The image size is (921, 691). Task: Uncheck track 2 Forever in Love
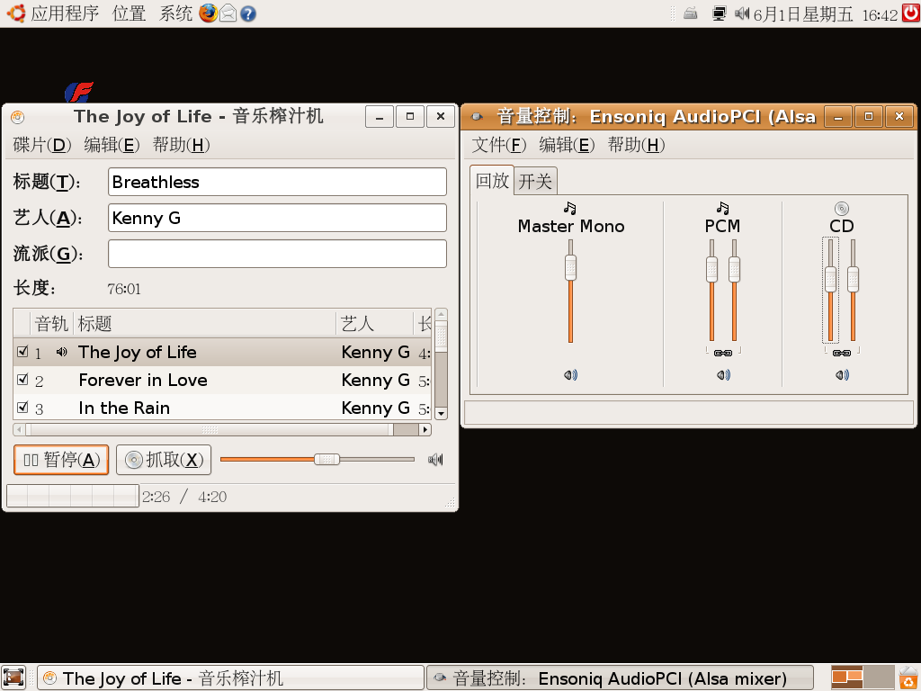22,380
